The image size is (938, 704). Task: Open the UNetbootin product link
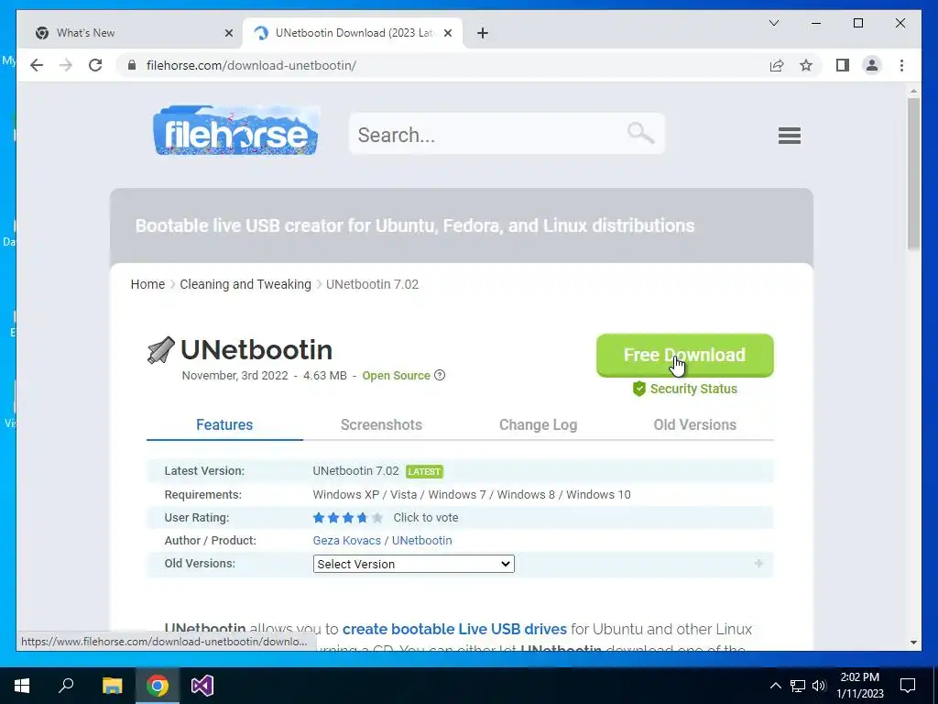(421, 540)
